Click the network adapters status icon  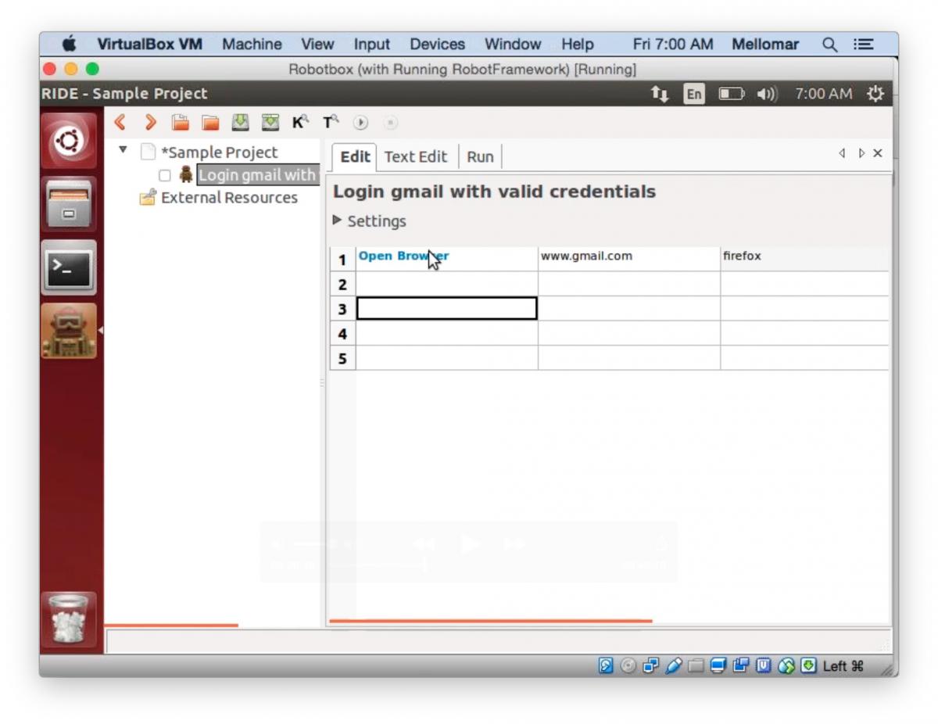click(x=651, y=666)
